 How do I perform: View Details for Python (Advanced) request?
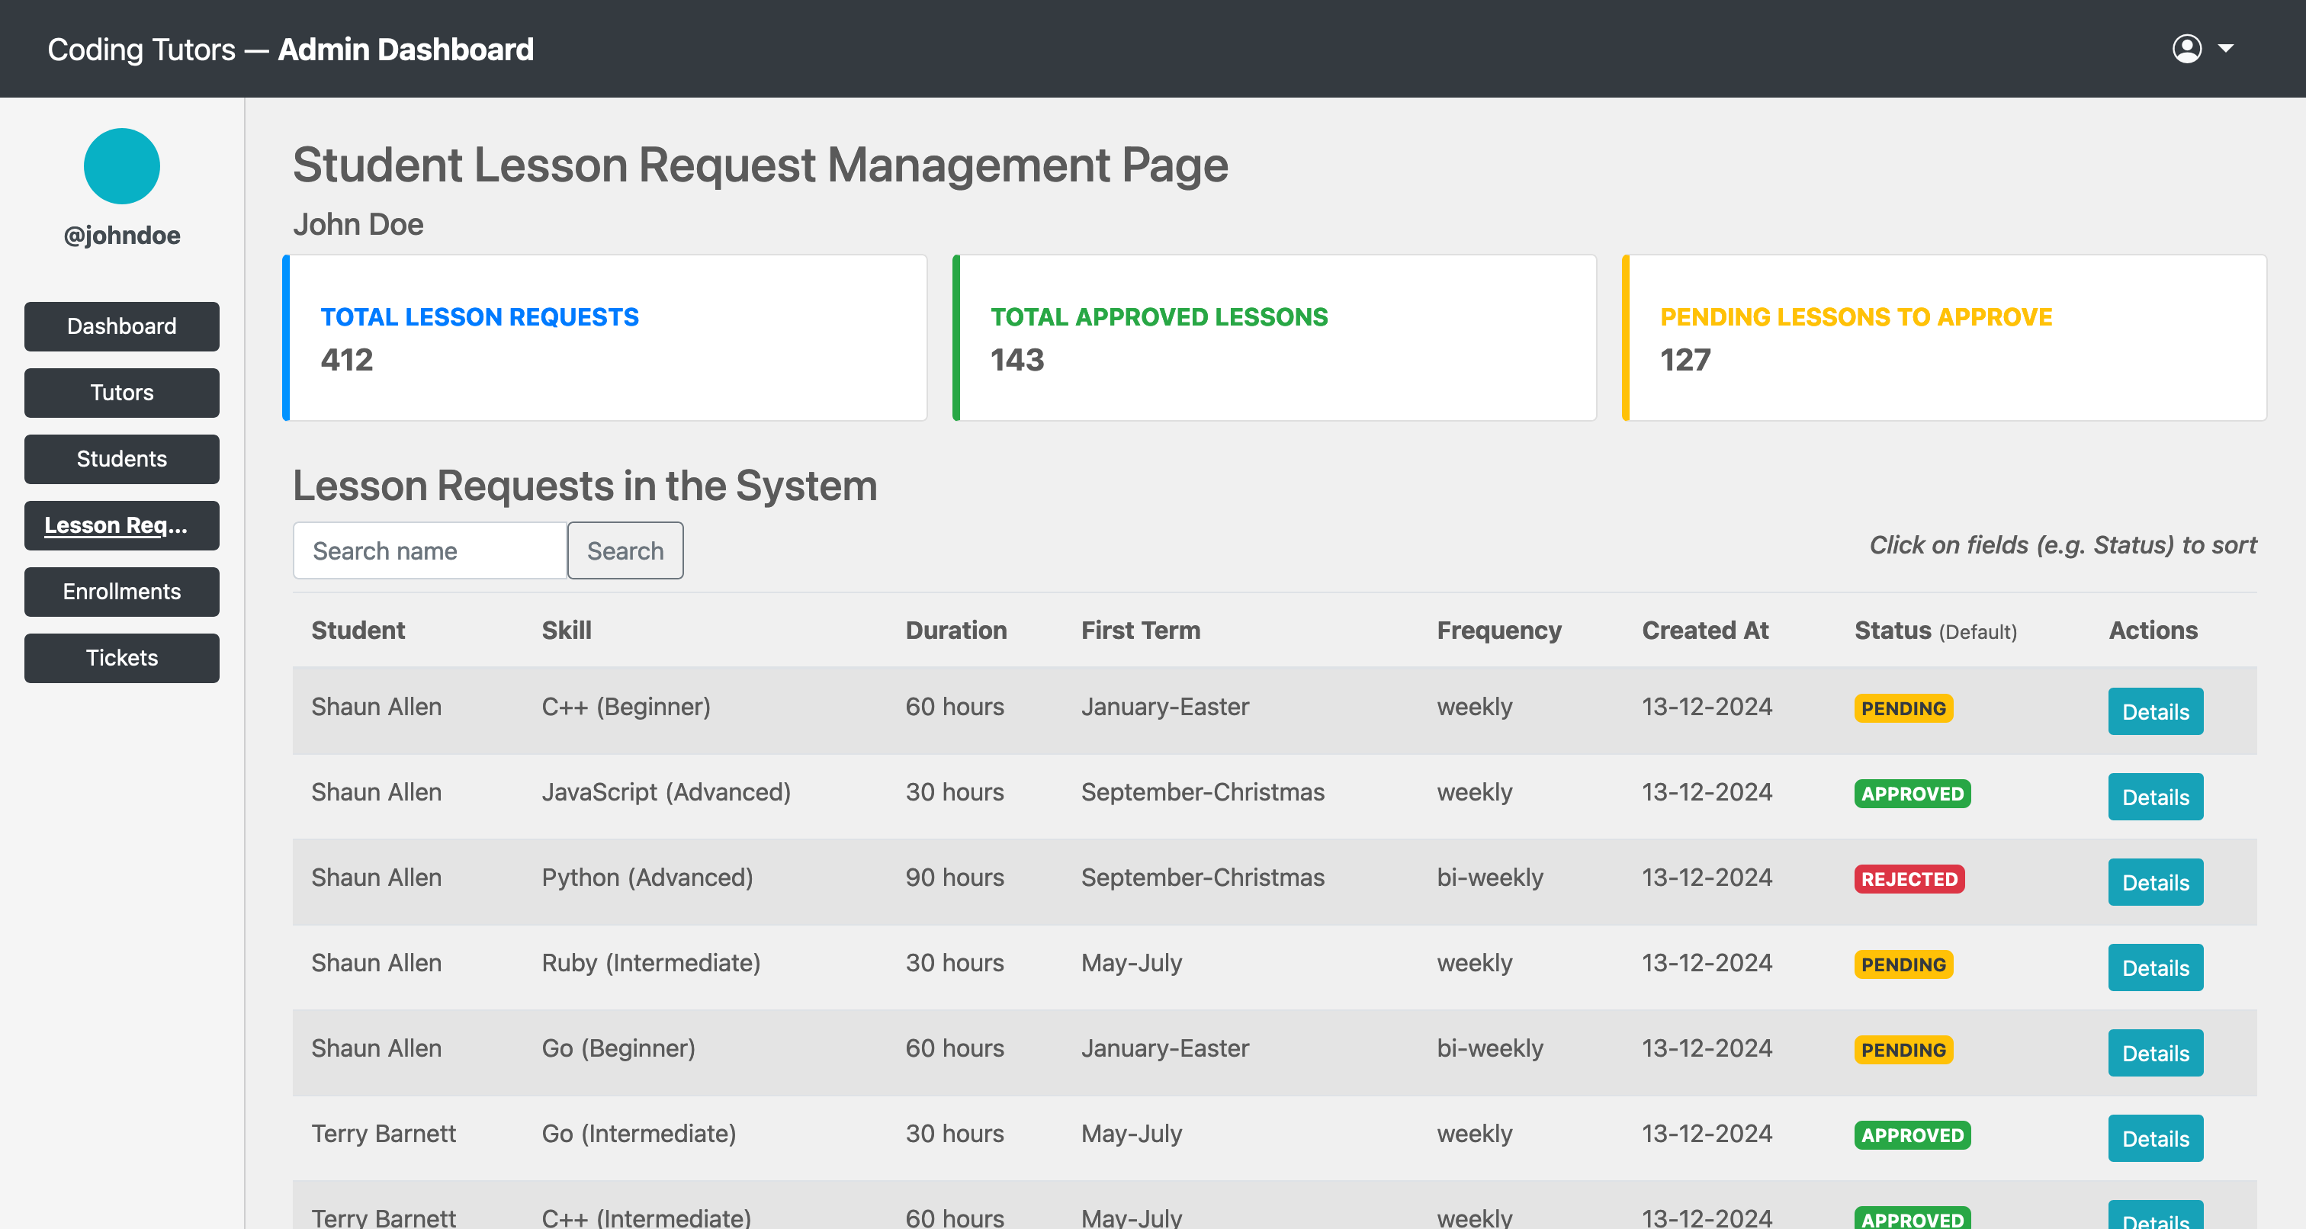(2155, 883)
